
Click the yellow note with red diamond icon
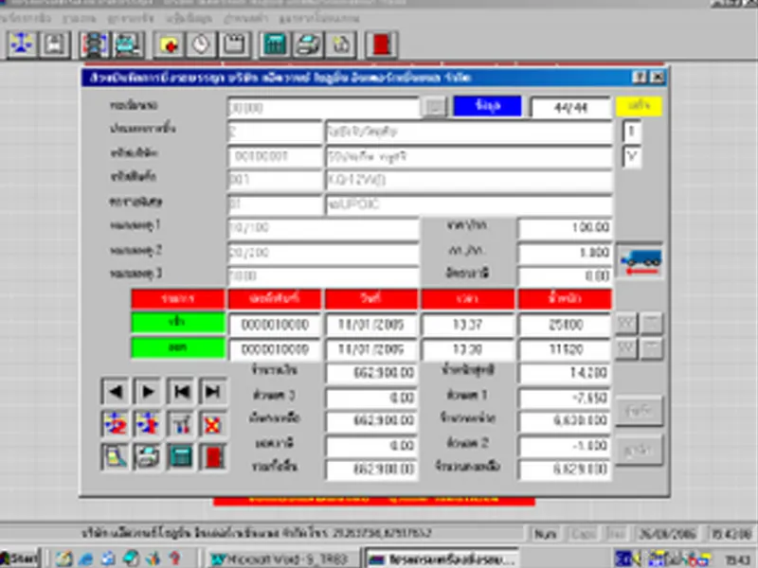point(169,44)
